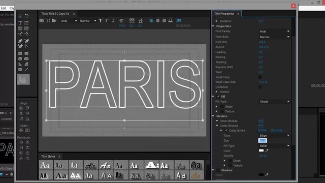Enable Texture checkbox under Fill
Image resolution: width=325 pixels, height=183 pixels.
pyautogui.click(x=222, y=111)
